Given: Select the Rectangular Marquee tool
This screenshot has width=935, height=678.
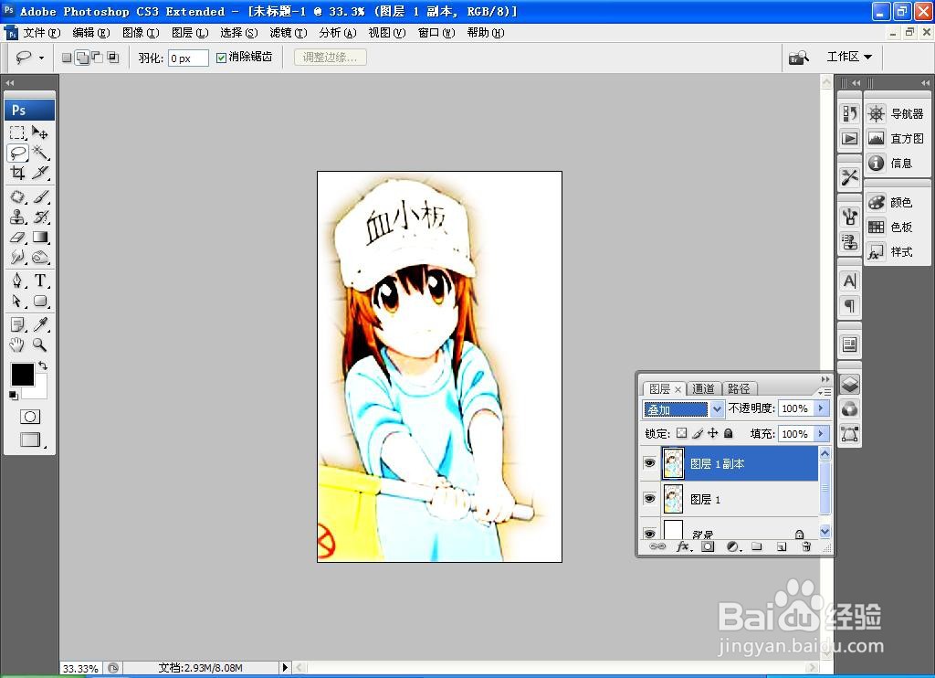Looking at the screenshot, I should tap(17, 132).
